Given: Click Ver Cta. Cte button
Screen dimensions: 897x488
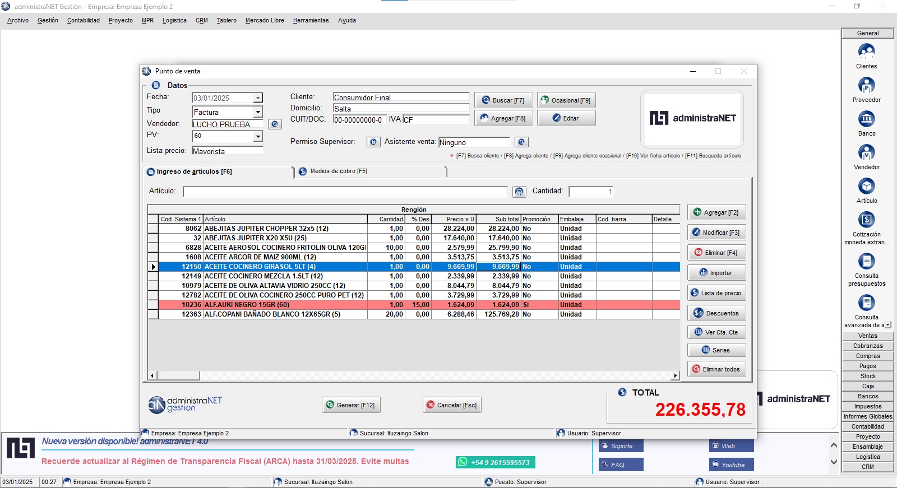Looking at the screenshot, I should click(x=716, y=332).
